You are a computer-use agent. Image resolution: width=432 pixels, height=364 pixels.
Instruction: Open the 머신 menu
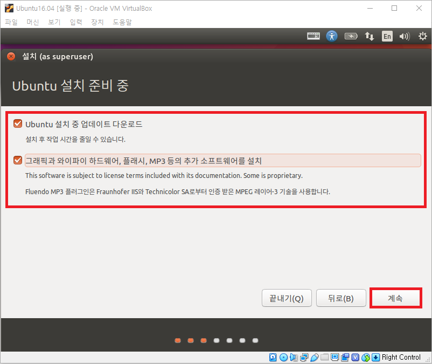click(32, 22)
